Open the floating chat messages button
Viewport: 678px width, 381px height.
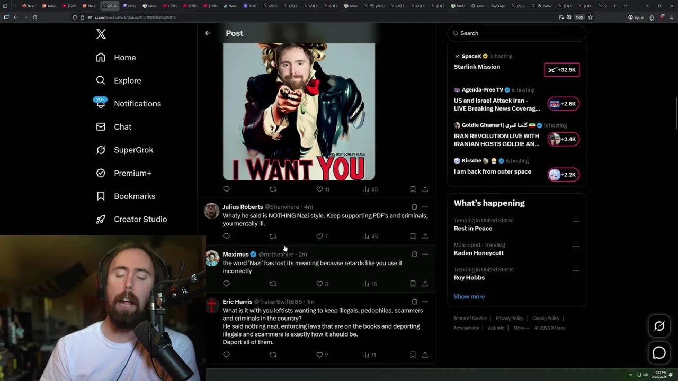pos(659,352)
